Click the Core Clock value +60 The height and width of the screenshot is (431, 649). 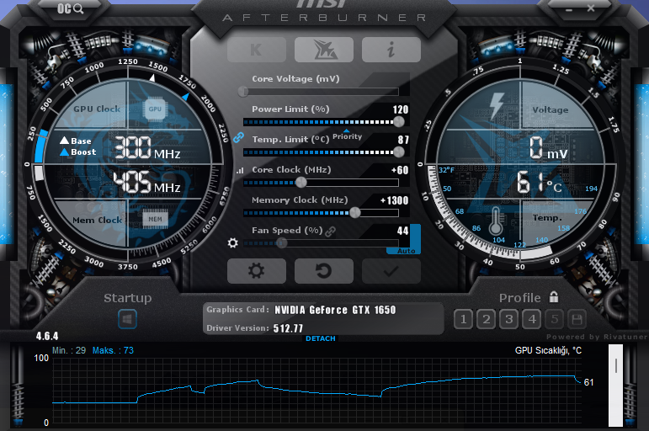[400, 170]
